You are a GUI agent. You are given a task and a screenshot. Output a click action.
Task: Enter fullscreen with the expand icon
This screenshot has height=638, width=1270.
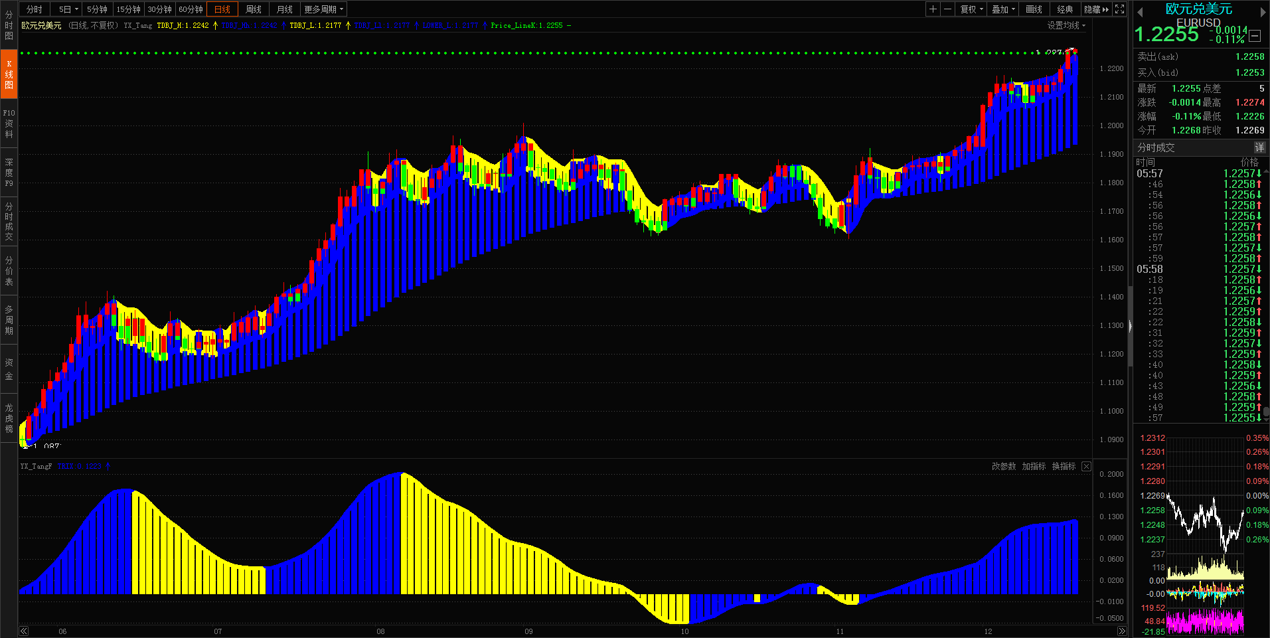pyautogui.click(x=1120, y=9)
